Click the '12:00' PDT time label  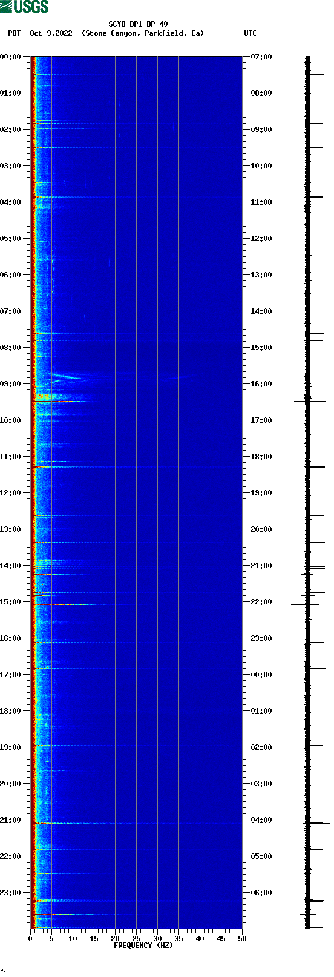point(10,493)
